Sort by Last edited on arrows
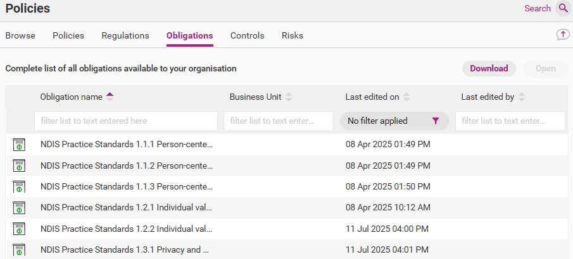Screen dimensions: 573x259 pos(406,97)
